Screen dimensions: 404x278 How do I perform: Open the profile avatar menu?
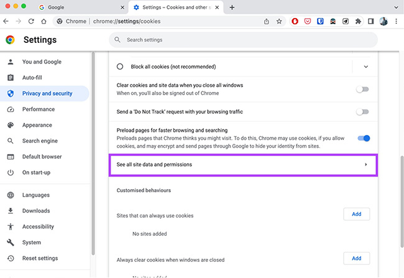point(383,21)
